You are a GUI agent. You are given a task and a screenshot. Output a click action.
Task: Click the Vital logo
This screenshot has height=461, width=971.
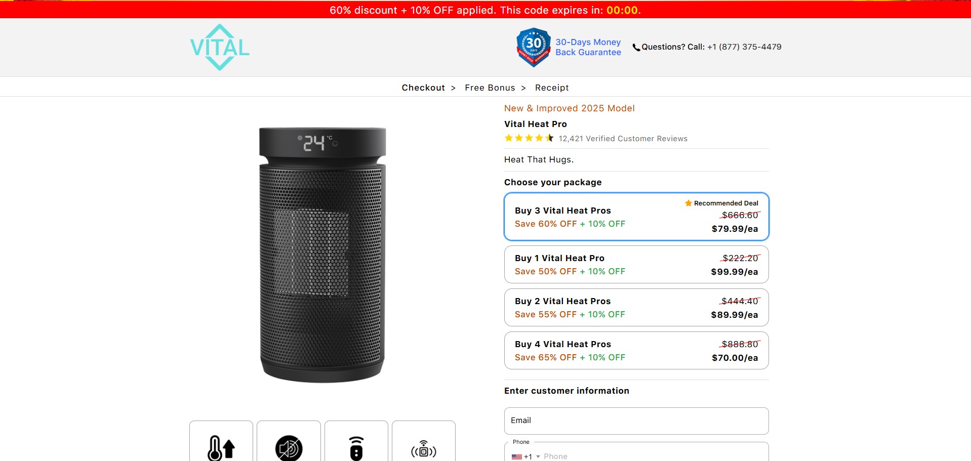[x=220, y=47]
